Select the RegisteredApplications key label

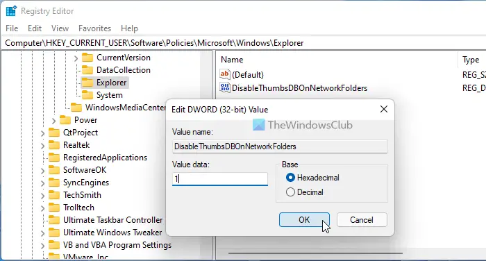(105, 158)
